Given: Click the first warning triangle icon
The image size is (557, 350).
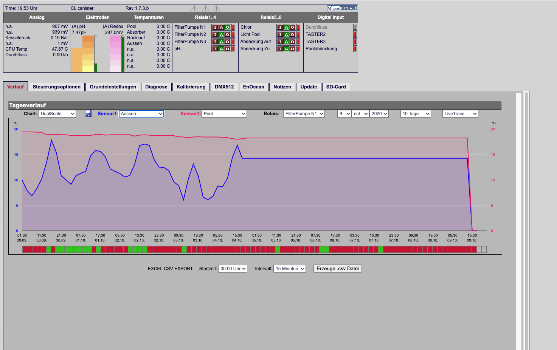Looking at the screenshot, I should coord(195,8).
